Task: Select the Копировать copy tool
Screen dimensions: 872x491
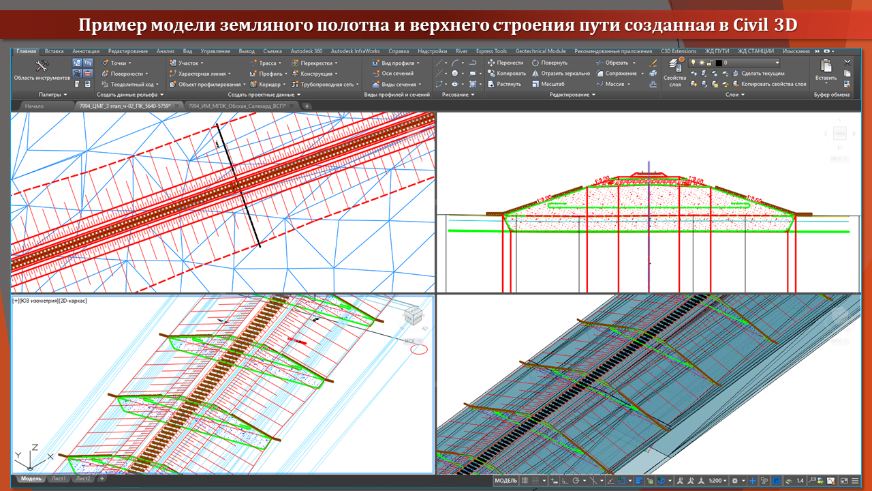Action: tap(507, 73)
